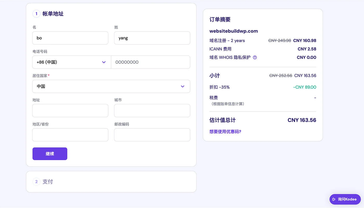
Task: Click the step 1 circle badge
Action: pos(36,14)
